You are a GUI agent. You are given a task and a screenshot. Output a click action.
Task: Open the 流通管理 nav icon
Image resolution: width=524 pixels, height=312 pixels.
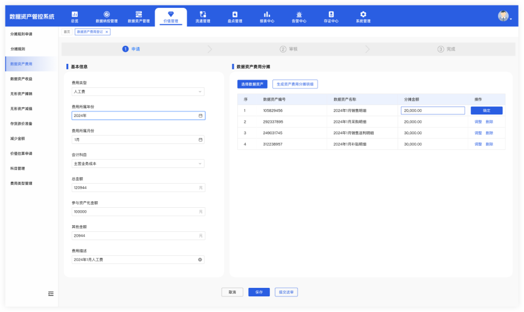point(203,14)
